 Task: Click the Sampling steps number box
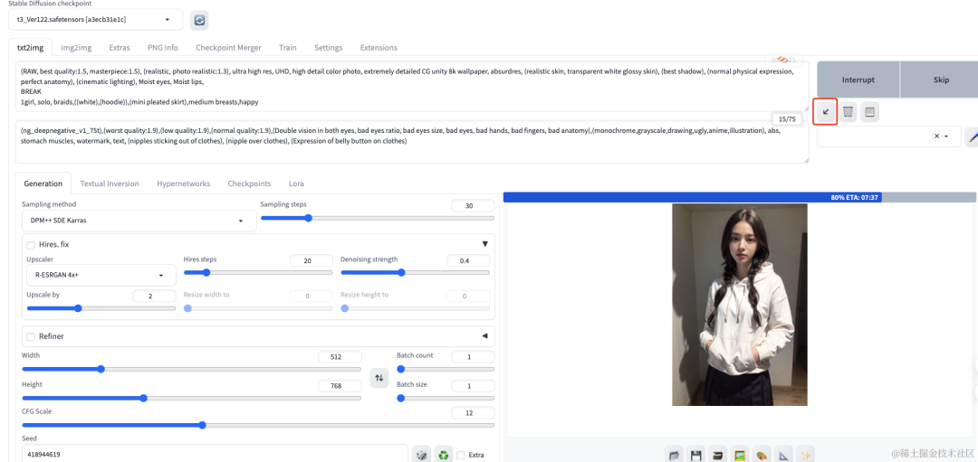pyautogui.click(x=472, y=205)
